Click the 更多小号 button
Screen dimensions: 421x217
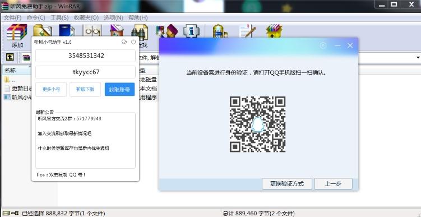51,89
